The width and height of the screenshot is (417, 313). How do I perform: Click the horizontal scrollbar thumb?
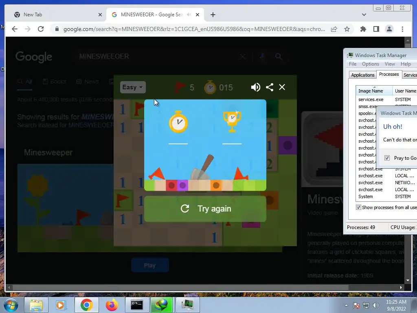click(180, 287)
